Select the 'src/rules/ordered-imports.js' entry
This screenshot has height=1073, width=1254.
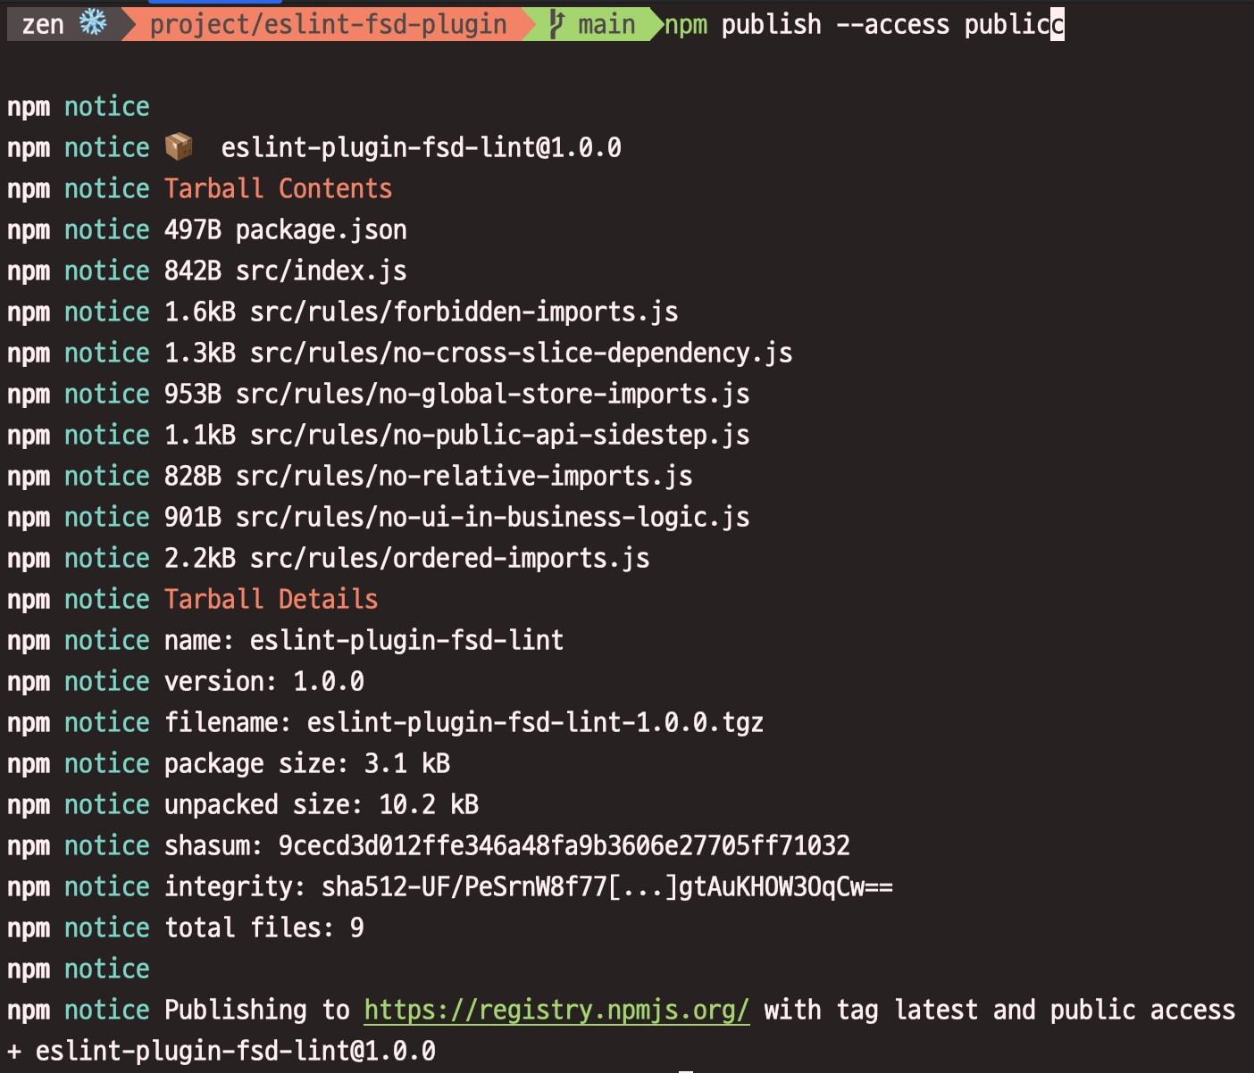tap(450, 558)
